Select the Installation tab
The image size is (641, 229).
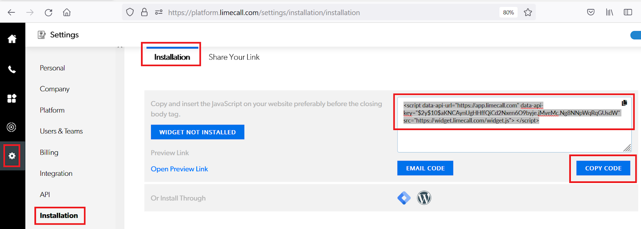(172, 57)
